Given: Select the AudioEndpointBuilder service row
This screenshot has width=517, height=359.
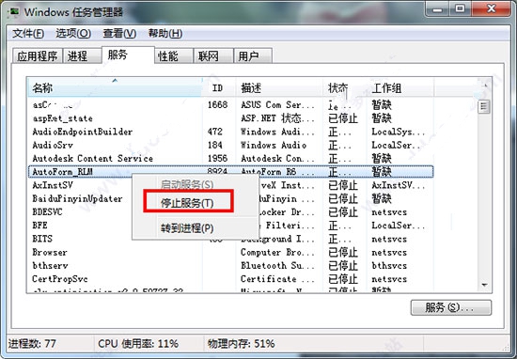Looking at the screenshot, I should pos(230,132).
